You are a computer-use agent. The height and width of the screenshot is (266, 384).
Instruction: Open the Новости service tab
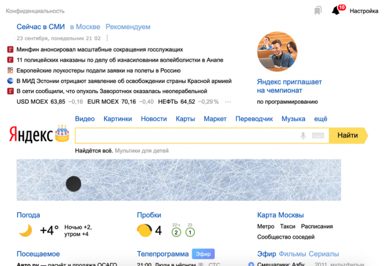tap(154, 119)
